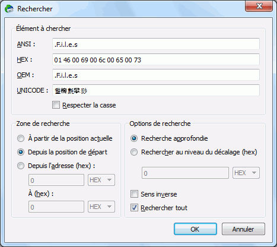
Task: Click the Annuler button
Action: [243, 229]
